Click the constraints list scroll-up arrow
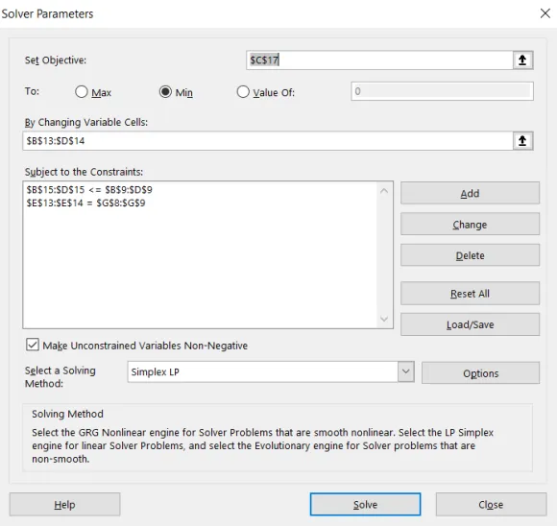Image resolution: width=557 pixels, height=526 pixels. (384, 191)
